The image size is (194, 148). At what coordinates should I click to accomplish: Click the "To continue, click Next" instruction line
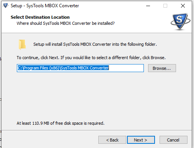click(91, 58)
